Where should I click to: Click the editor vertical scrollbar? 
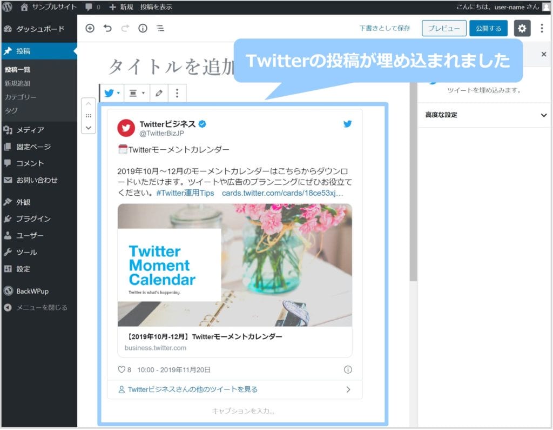[413, 182]
